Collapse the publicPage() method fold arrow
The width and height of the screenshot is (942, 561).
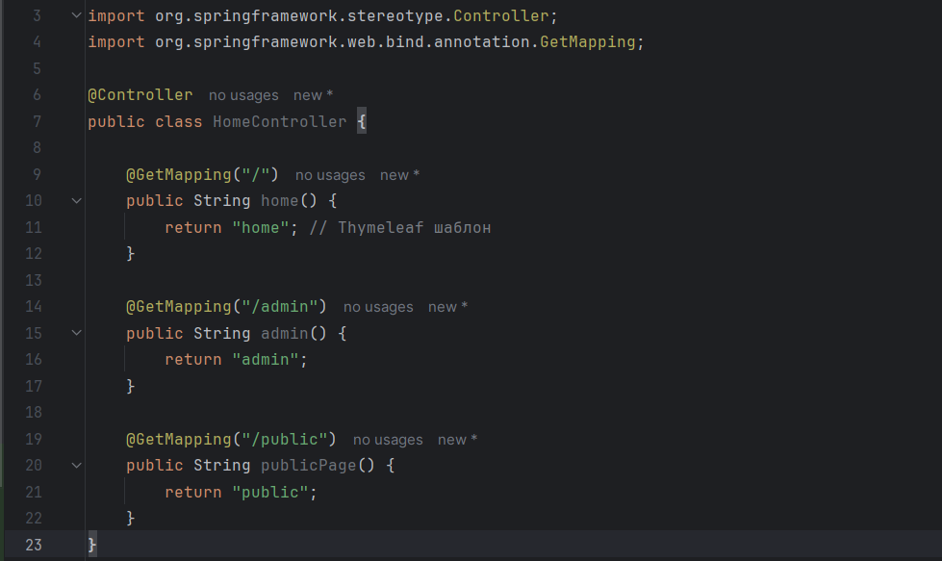76,465
